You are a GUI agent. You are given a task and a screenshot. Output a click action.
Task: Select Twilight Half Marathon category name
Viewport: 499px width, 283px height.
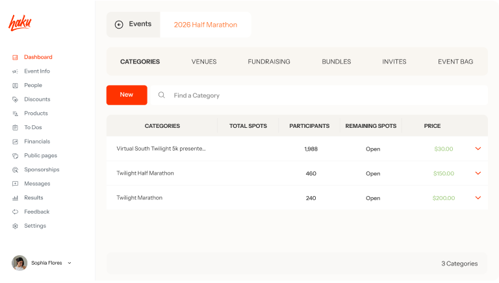pyautogui.click(x=145, y=173)
